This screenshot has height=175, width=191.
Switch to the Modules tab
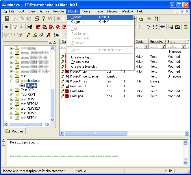[15, 131]
